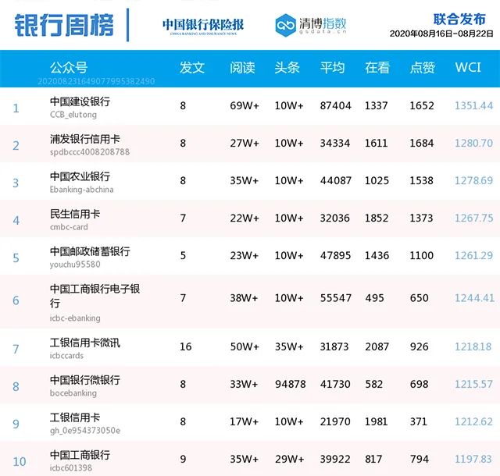Select the 平均 column header

(x=332, y=68)
